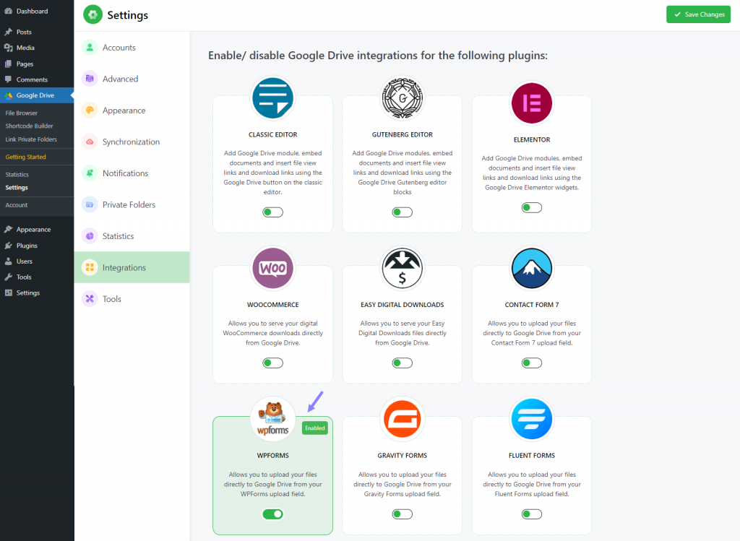The image size is (740, 541).
Task: Click the Gravity Forms logo
Action: [402, 419]
